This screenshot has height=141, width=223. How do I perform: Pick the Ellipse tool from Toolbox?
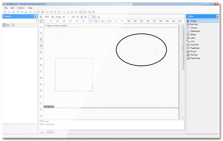pyautogui.click(x=193, y=35)
